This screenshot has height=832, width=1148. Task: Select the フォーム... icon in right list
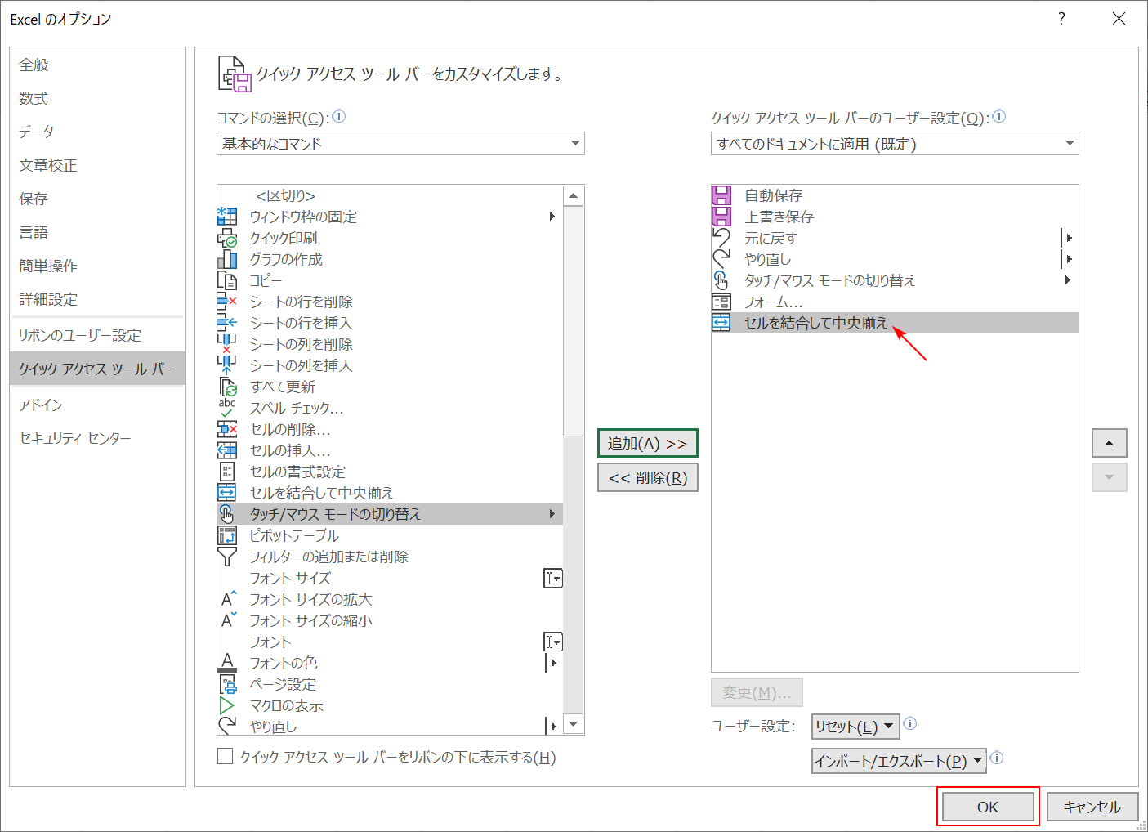point(722,301)
